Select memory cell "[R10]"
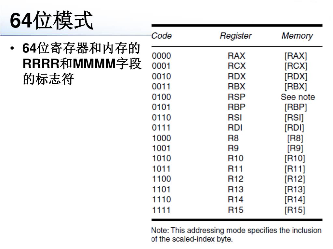The image size is (333, 249). [x=295, y=158]
